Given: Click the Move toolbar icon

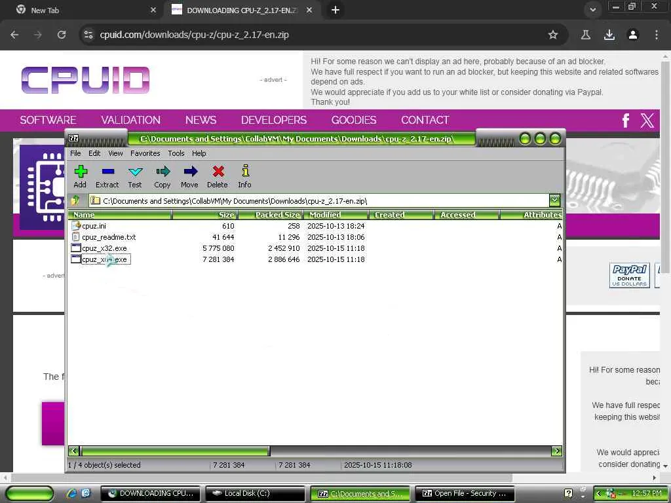Looking at the screenshot, I should [189, 177].
